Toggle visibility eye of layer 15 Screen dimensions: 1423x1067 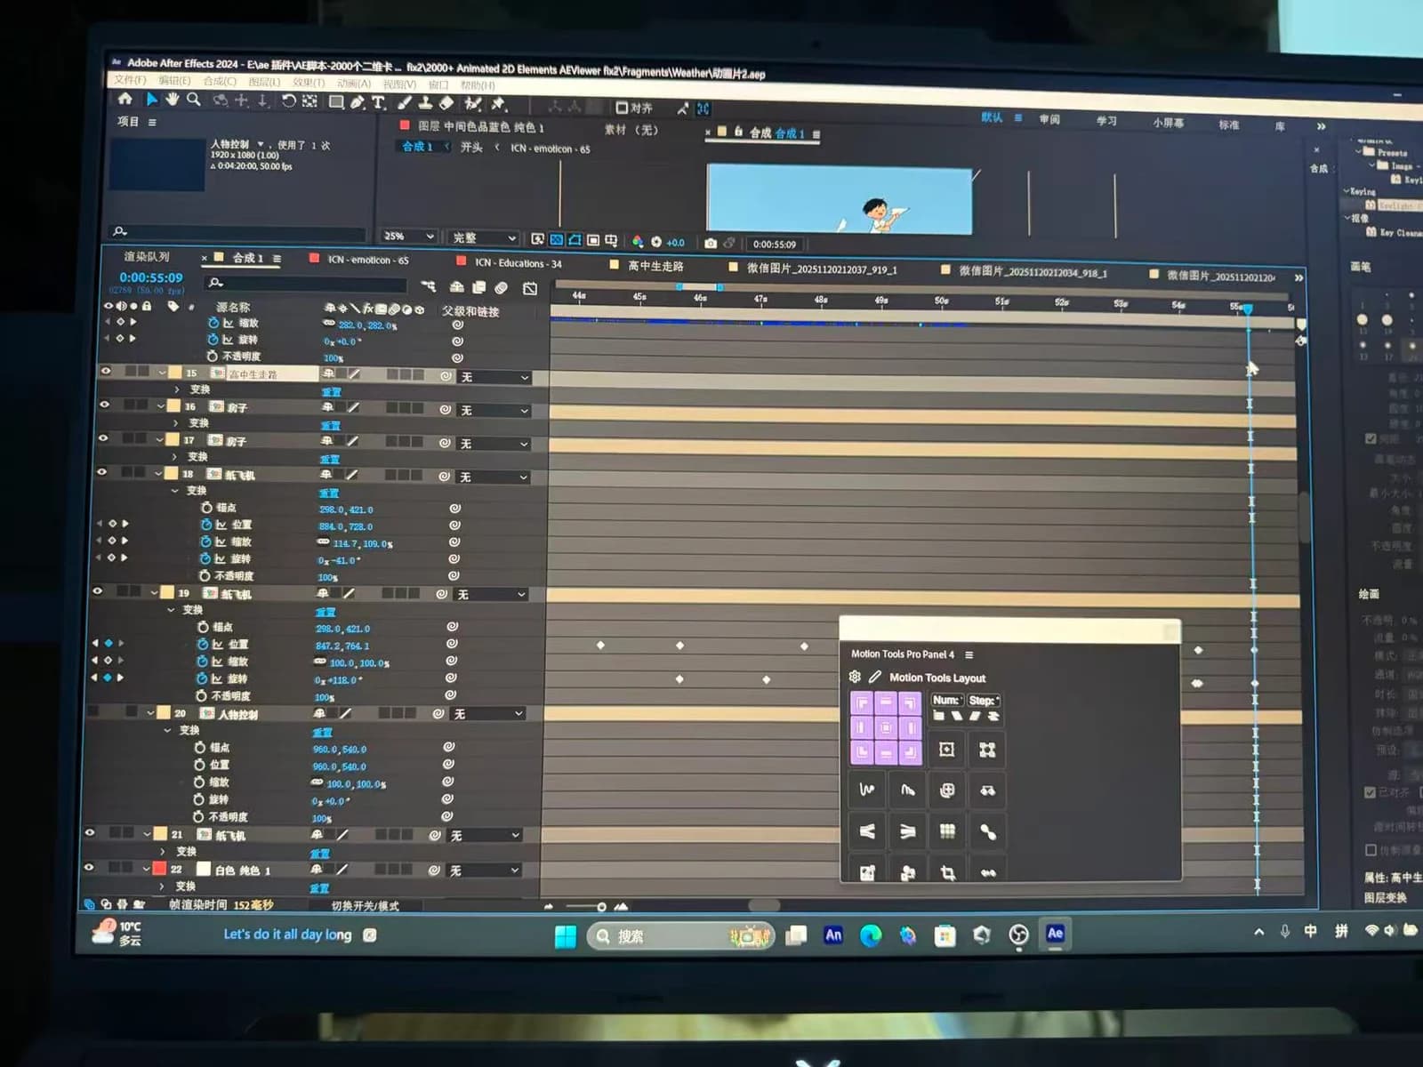(x=106, y=371)
